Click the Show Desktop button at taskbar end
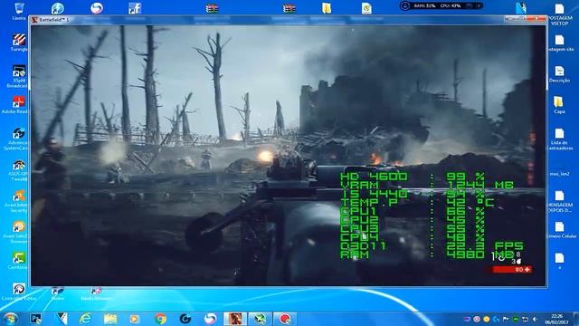Viewport: 579px width, 326px height. 575,319
